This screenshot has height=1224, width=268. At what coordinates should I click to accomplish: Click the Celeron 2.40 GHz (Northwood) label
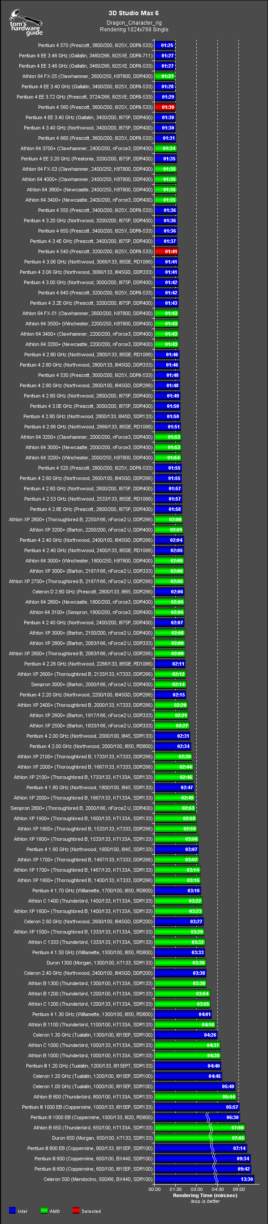point(88,973)
